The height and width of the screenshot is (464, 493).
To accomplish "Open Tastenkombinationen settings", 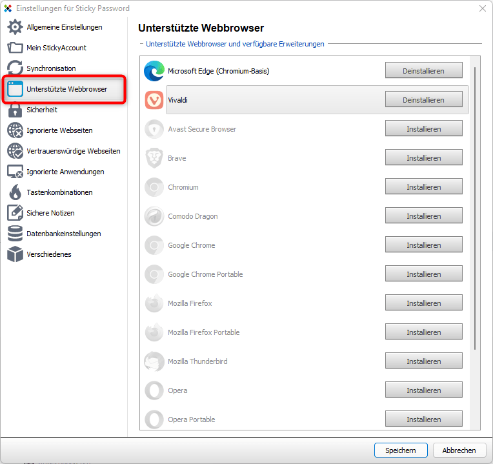I will click(x=64, y=192).
